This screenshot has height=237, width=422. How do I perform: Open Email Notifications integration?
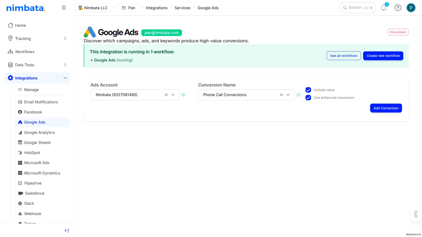click(42, 102)
